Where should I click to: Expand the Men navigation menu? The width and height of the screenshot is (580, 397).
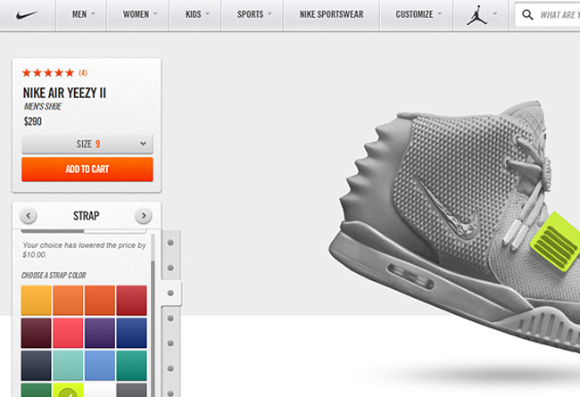click(x=83, y=14)
